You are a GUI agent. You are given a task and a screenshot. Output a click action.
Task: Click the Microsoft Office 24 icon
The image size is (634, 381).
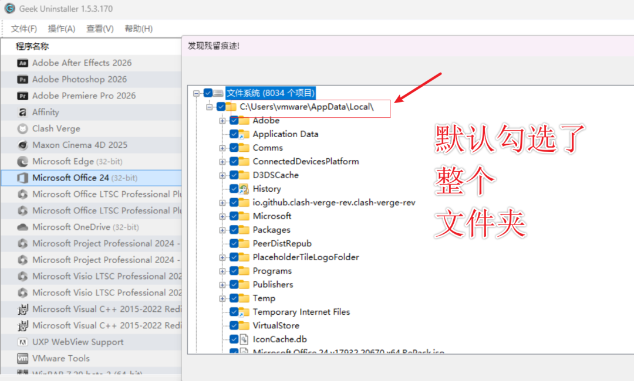pyautogui.click(x=23, y=178)
